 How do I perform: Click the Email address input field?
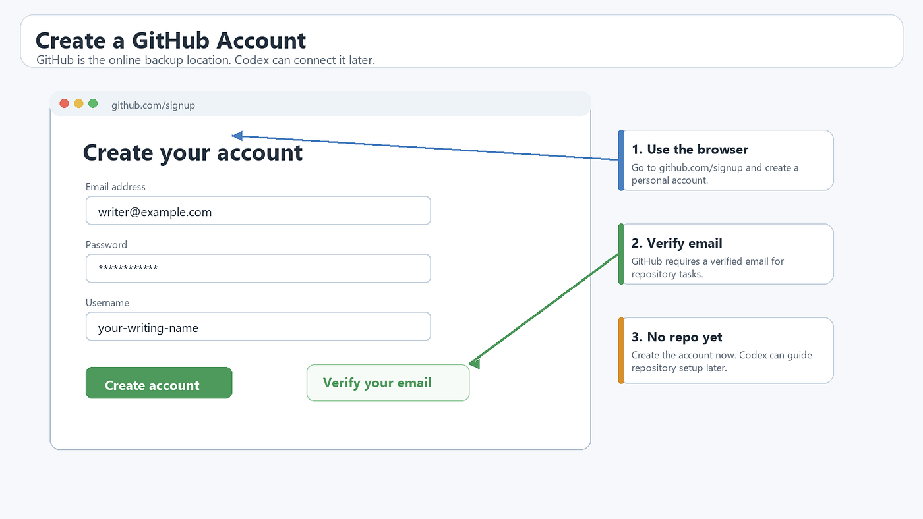tap(258, 211)
